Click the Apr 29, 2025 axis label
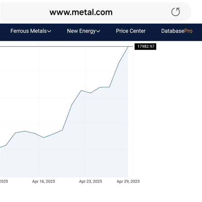202x202 pixels. coord(128,181)
